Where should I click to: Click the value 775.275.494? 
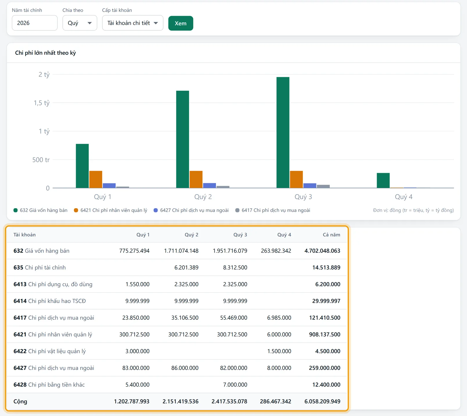[x=134, y=251]
